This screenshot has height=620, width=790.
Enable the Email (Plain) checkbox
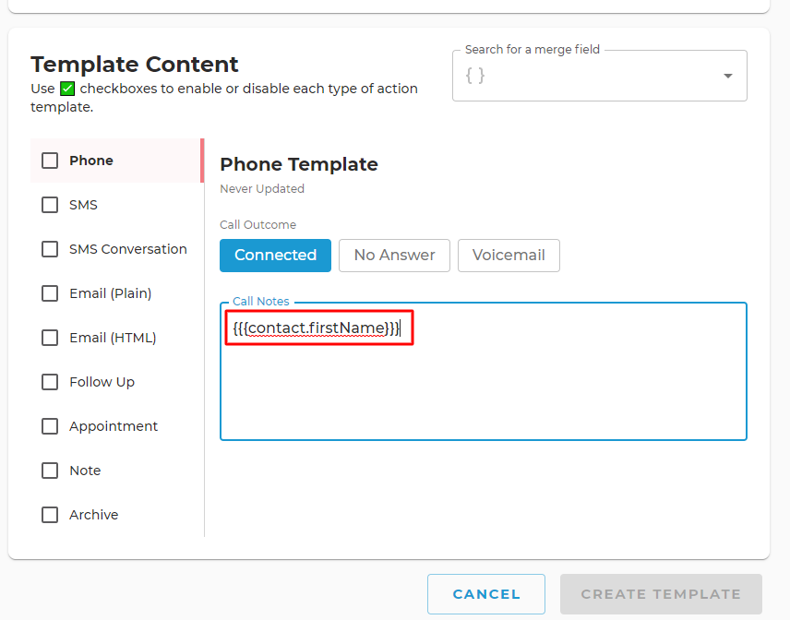coord(50,293)
